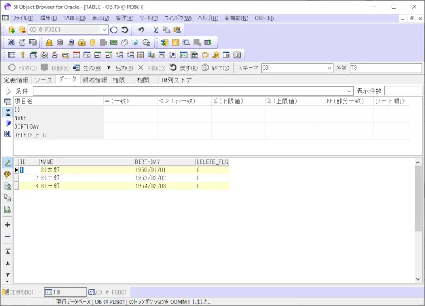Image resolution: width=425 pixels, height=306 pixels.
Task: Click the undo arrow toolbar icon
Action: pos(141,30)
